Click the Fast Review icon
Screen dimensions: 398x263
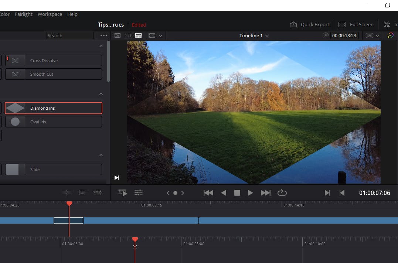pos(122,192)
